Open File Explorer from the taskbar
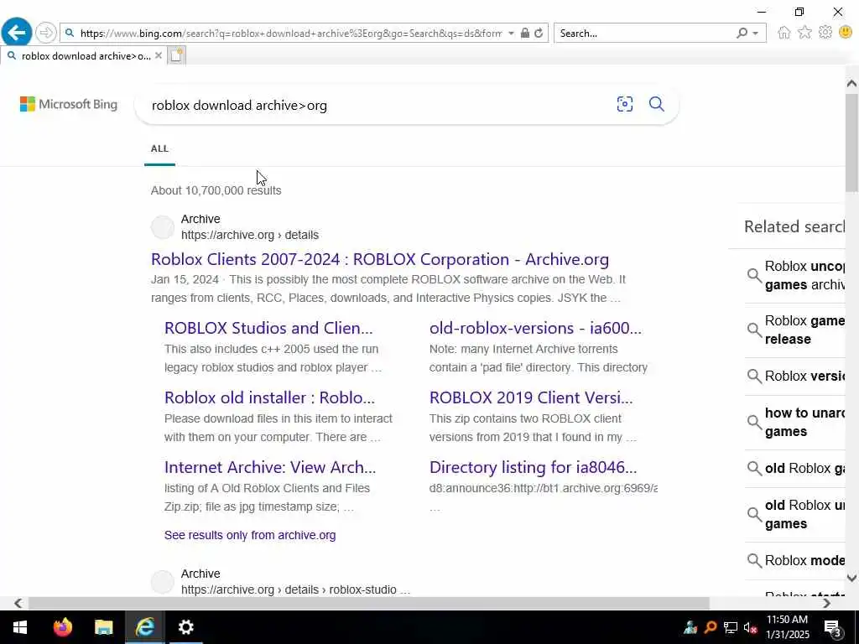 click(103, 627)
